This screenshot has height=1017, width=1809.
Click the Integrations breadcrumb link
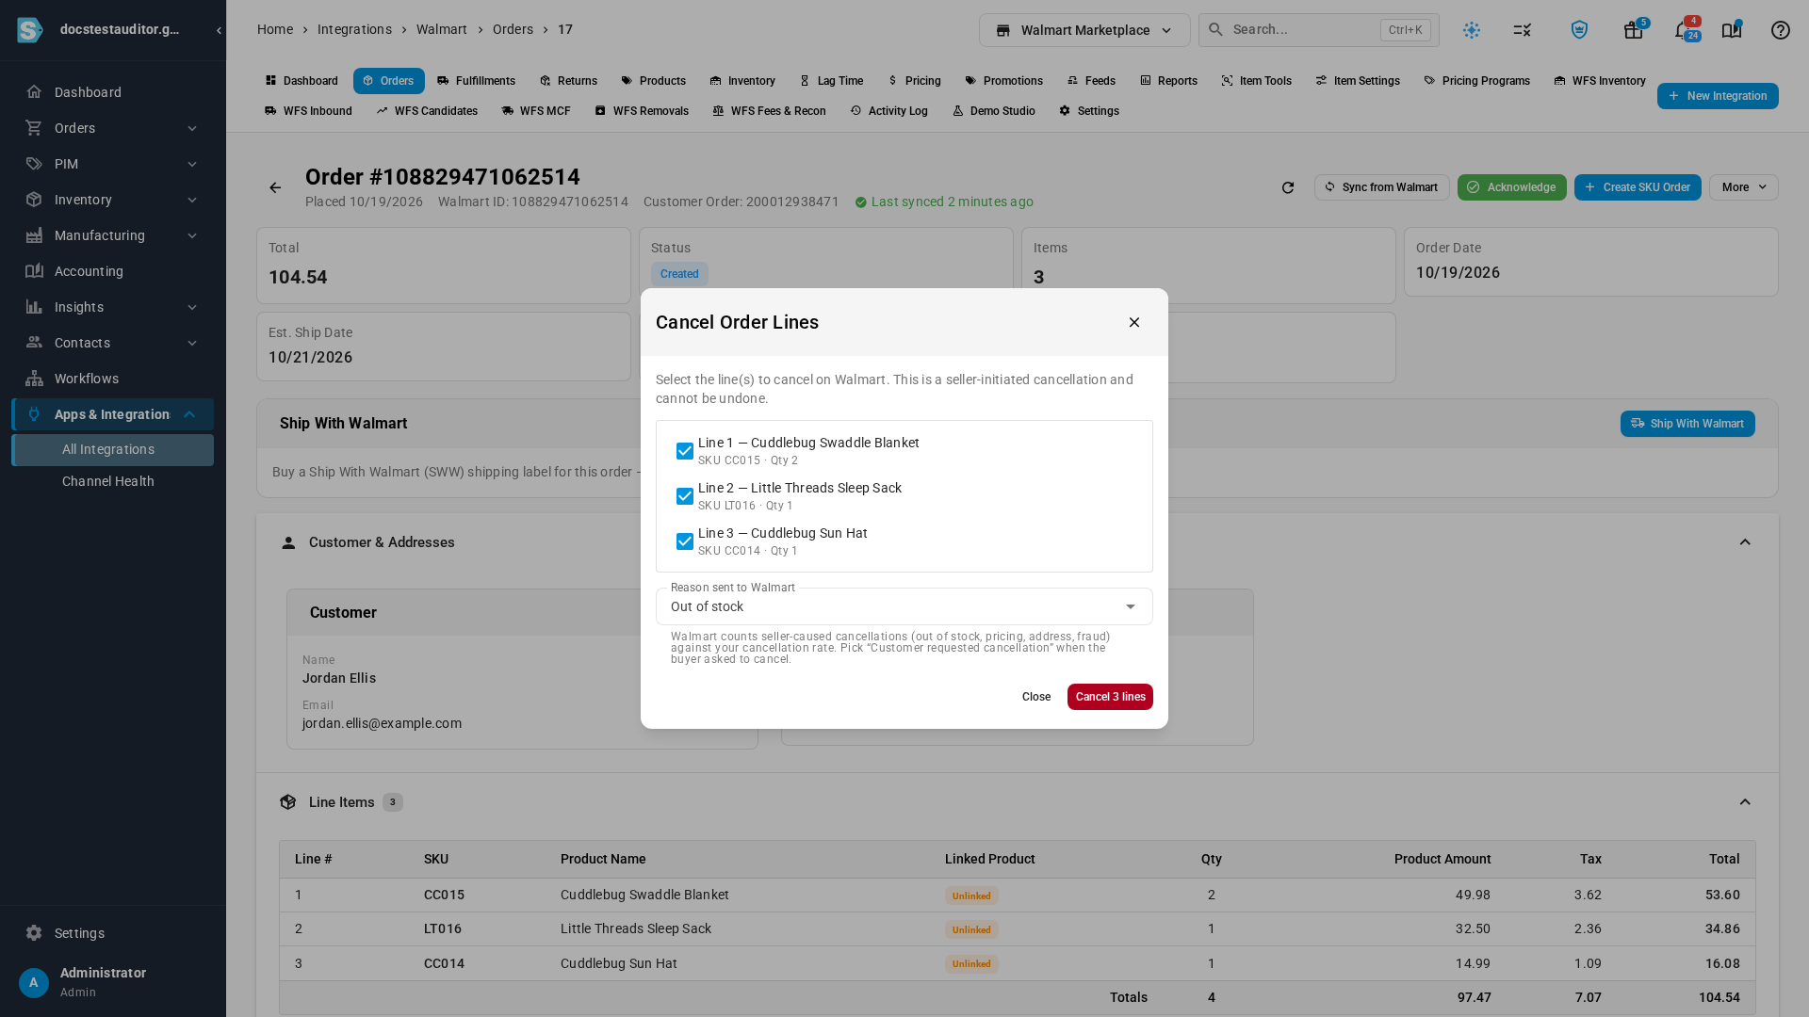tap(354, 29)
